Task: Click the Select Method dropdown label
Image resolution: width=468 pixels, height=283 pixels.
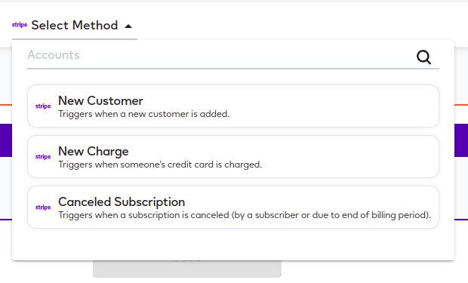Action: point(75,25)
